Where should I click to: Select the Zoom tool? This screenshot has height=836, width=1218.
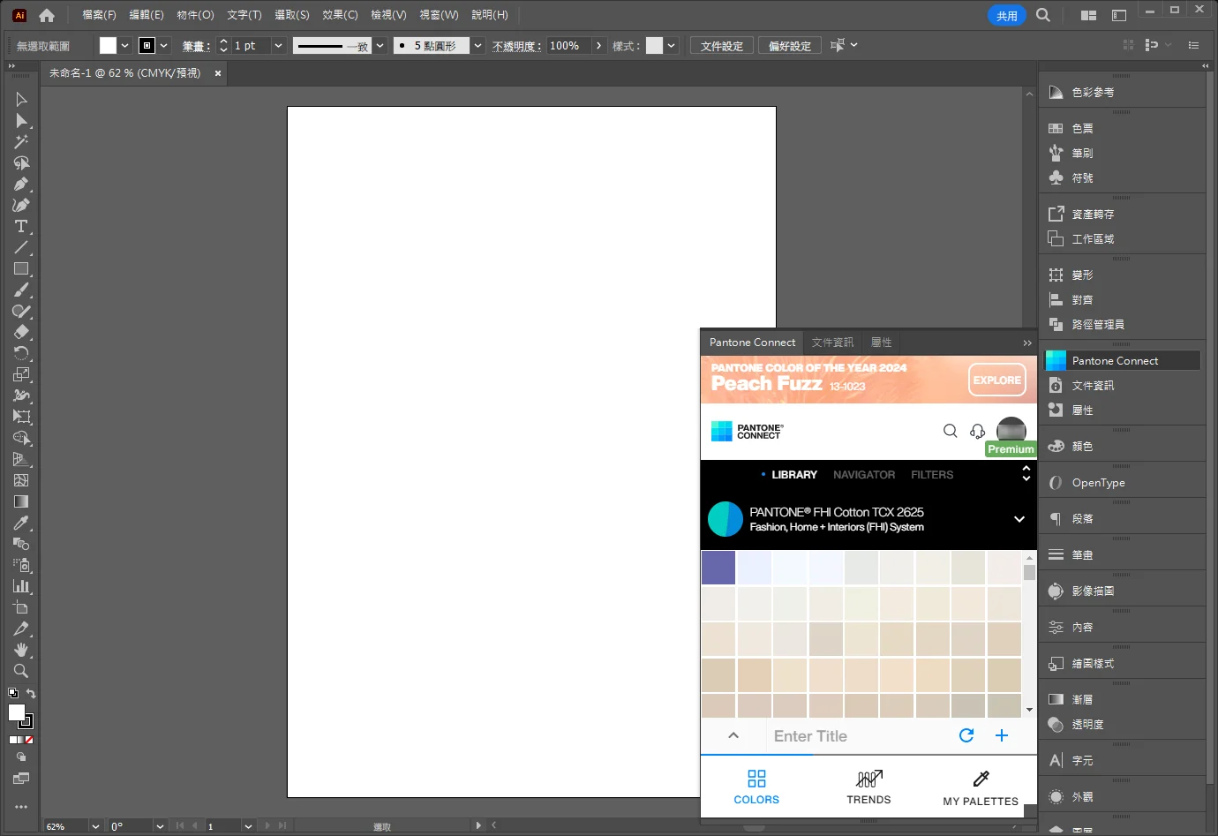click(21, 671)
